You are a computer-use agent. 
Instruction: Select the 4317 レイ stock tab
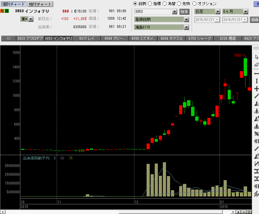[x=87, y=39]
